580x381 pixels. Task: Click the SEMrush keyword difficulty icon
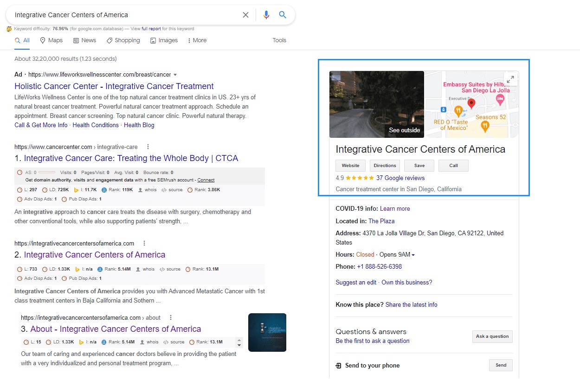(x=9, y=29)
